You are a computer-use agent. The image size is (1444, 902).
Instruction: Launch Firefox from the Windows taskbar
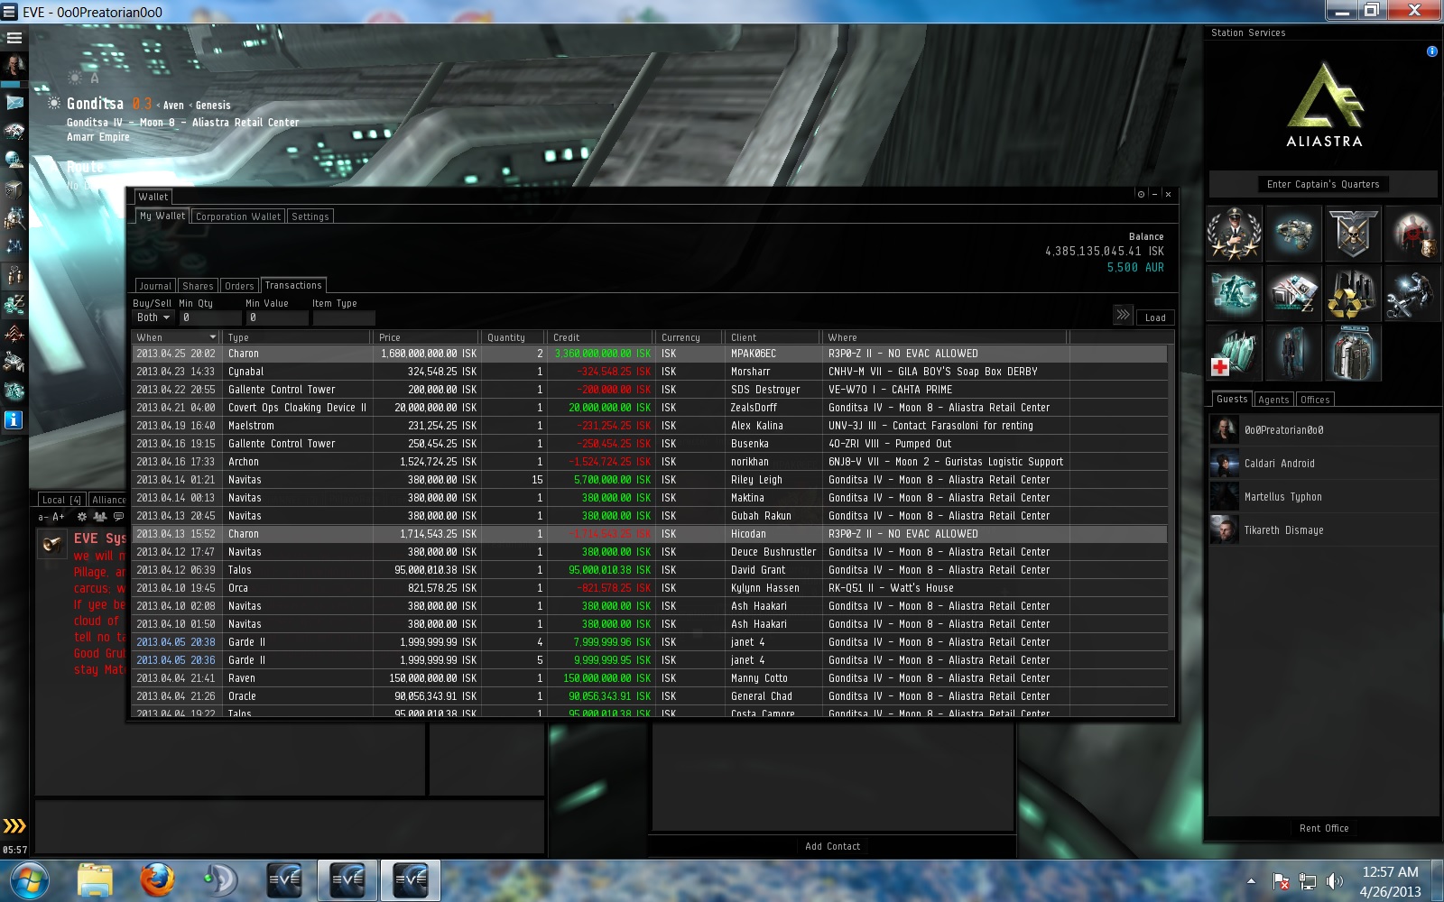(157, 879)
